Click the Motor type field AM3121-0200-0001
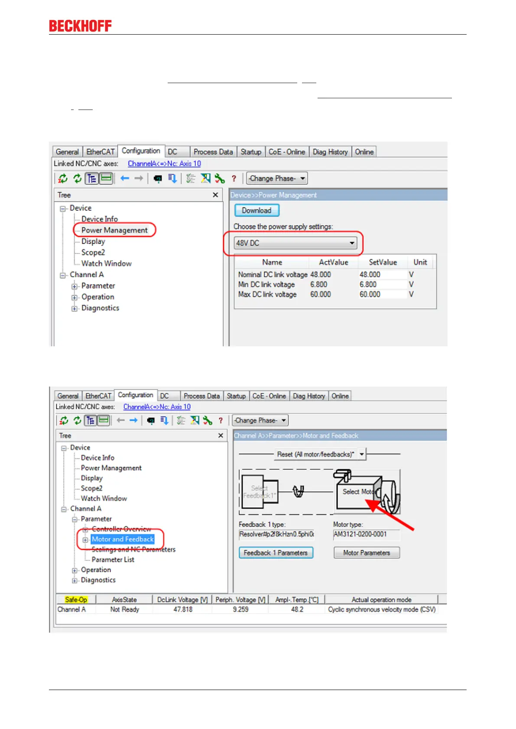This screenshot has width=516, height=729. point(367,534)
